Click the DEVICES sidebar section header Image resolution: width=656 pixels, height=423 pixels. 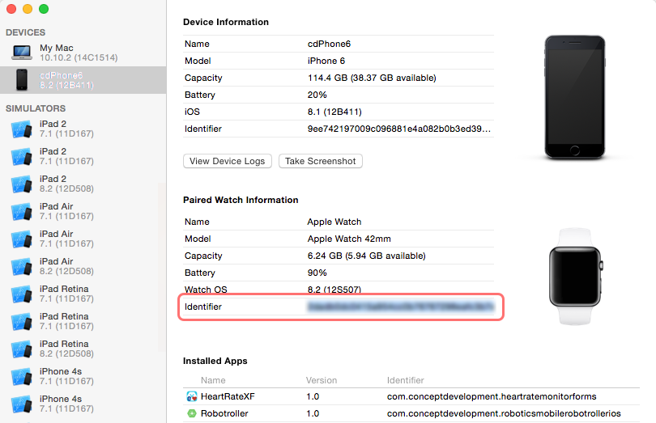tap(26, 32)
